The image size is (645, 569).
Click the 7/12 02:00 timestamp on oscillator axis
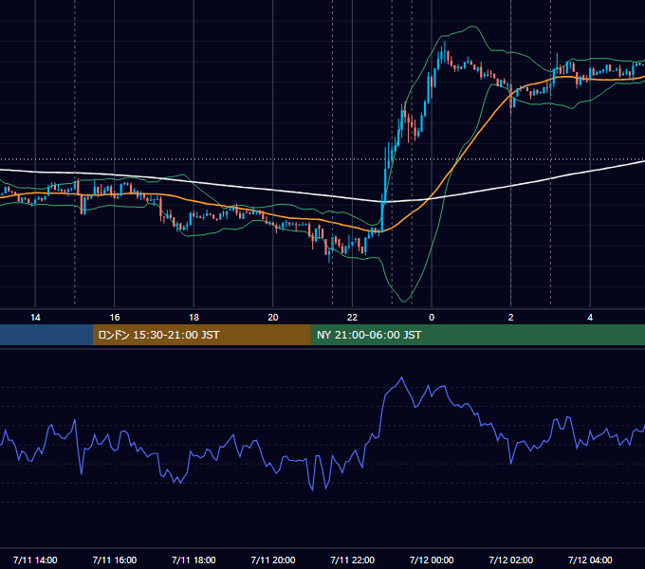click(x=511, y=560)
